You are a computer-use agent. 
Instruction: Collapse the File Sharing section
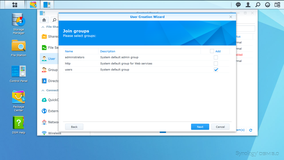coord(43,27)
